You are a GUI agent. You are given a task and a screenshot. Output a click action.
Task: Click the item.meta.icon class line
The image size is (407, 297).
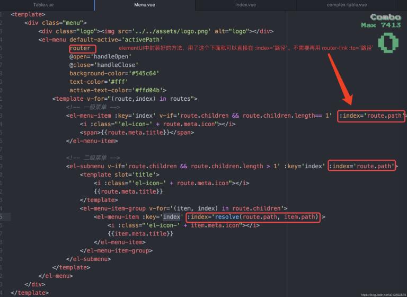(183, 225)
